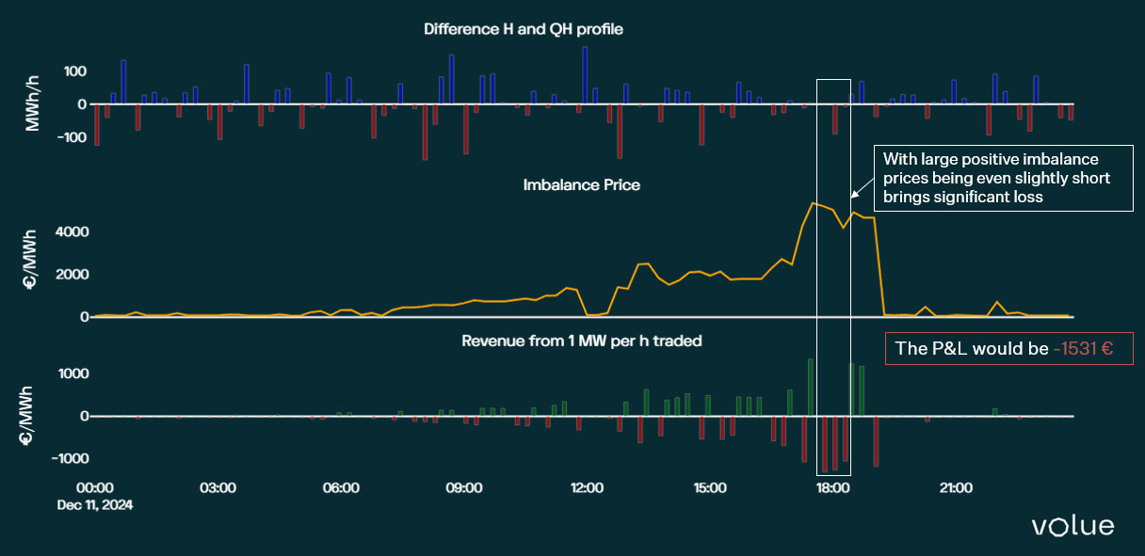This screenshot has height=556, width=1145.
Task: Click the 21:00 time axis label
Action: pyautogui.click(x=956, y=488)
